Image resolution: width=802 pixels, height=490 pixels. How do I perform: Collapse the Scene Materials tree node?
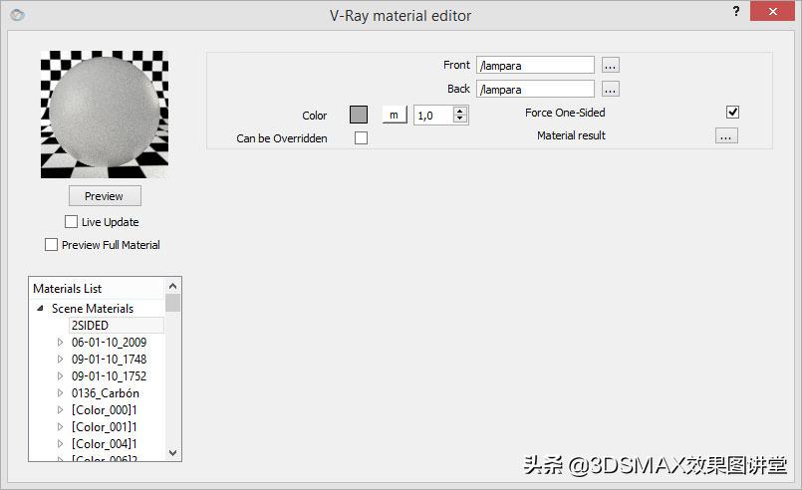[x=40, y=308]
